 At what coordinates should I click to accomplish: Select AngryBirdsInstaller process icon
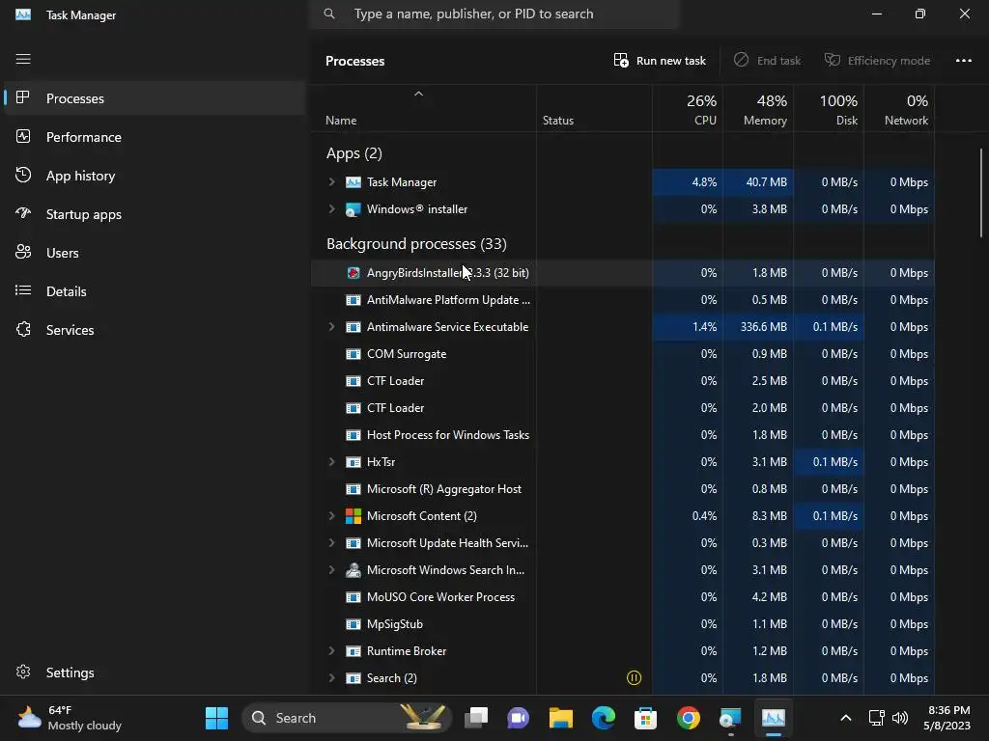[x=353, y=273]
